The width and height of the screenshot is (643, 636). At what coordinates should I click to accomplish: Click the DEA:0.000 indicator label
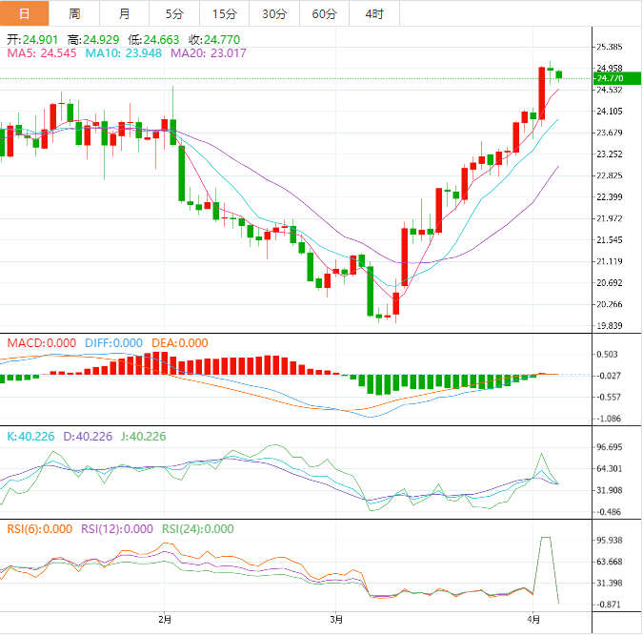tap(180, 343)
